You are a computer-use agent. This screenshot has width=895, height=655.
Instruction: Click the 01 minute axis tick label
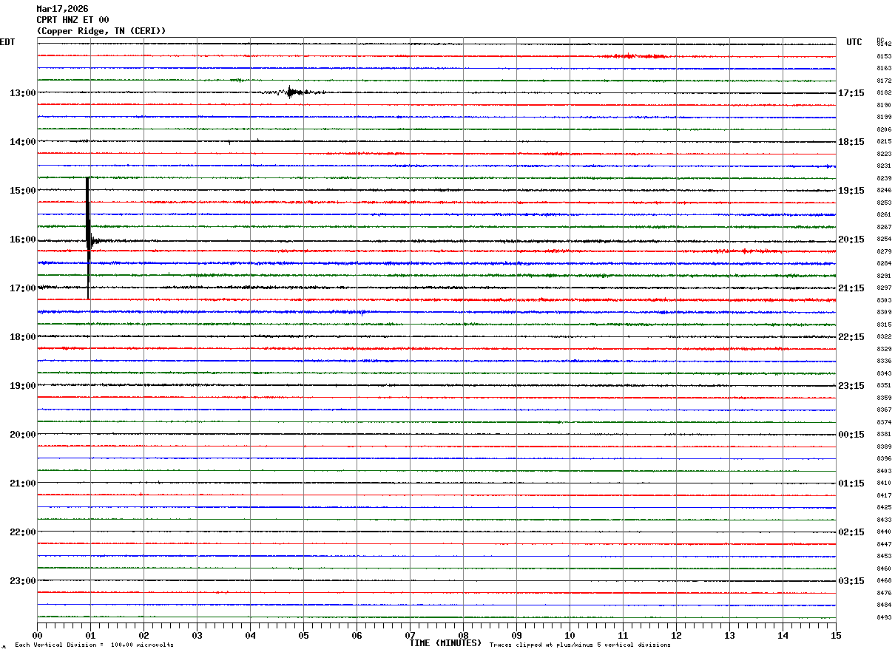click(x=90, y=635)
